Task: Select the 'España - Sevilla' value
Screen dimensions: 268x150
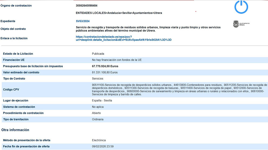Action: tap(102, 100)
